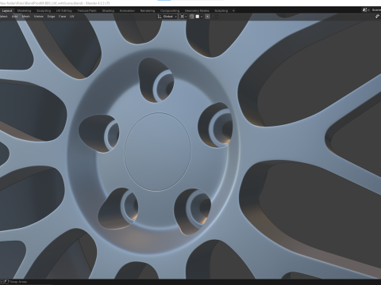The image size is (381, 285).
Task: Open the Add menu in viewport header
Action: tap(15, 17)
